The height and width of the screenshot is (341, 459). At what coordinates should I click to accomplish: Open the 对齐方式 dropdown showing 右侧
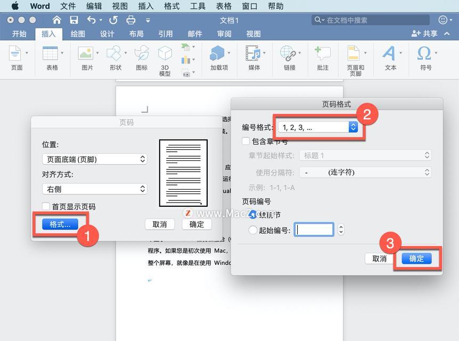pyautogui.click(x=95, y=189)
